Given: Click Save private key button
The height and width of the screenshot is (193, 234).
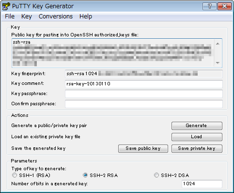Looking at the screenshot, I should point(197,148).
